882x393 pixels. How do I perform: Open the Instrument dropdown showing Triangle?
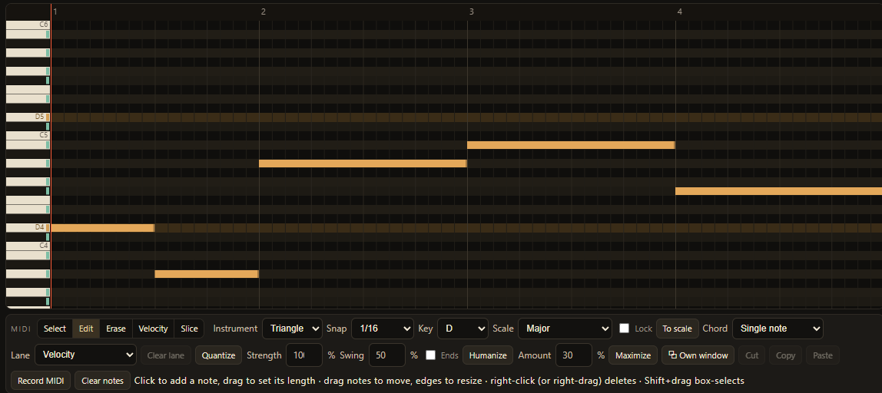[x=292, y=329]
